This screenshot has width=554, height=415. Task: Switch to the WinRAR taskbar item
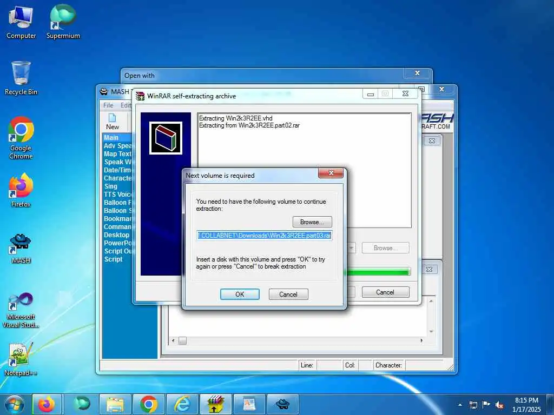pos(216,404)
